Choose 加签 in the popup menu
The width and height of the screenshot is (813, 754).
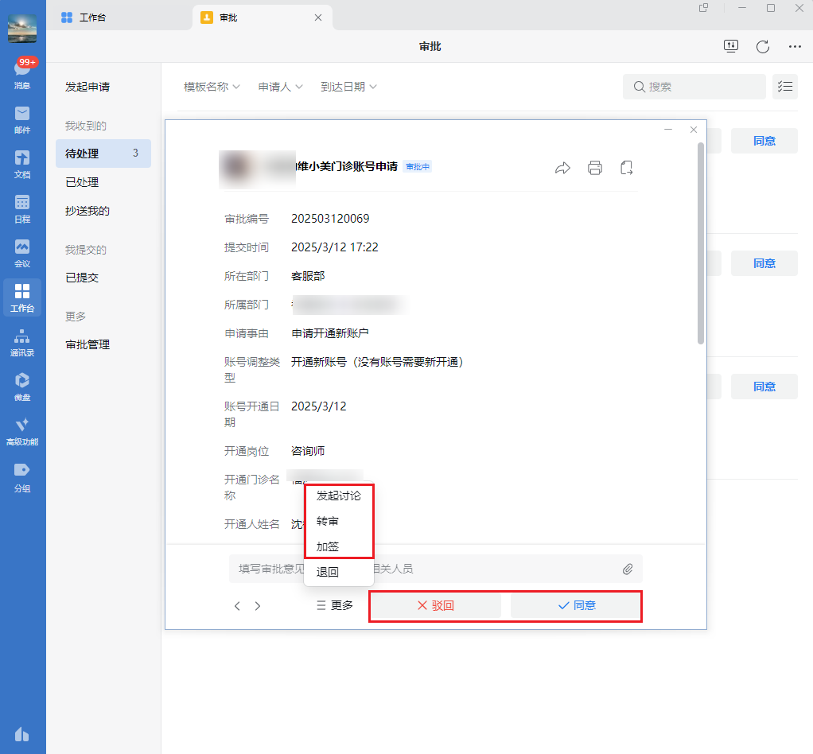tap(328, 546)
